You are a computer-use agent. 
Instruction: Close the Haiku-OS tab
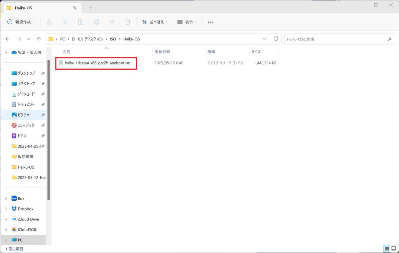(75, 7)
